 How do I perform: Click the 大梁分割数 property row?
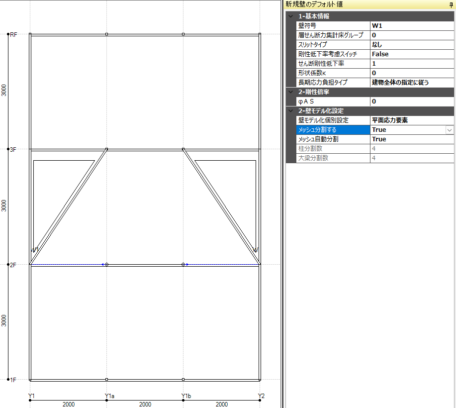point(375,158)
